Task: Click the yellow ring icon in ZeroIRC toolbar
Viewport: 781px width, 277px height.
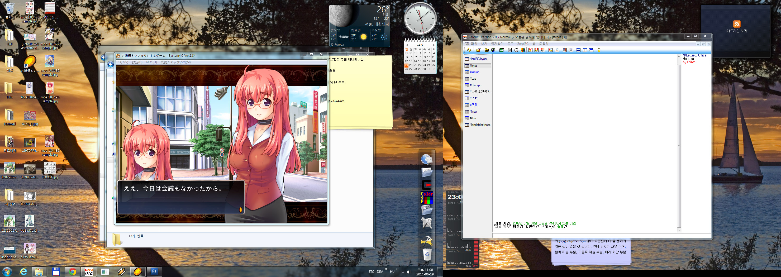Action: [x=599, y=50]
